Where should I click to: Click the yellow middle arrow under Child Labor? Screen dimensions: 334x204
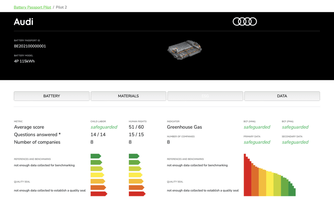coord(97,175)
